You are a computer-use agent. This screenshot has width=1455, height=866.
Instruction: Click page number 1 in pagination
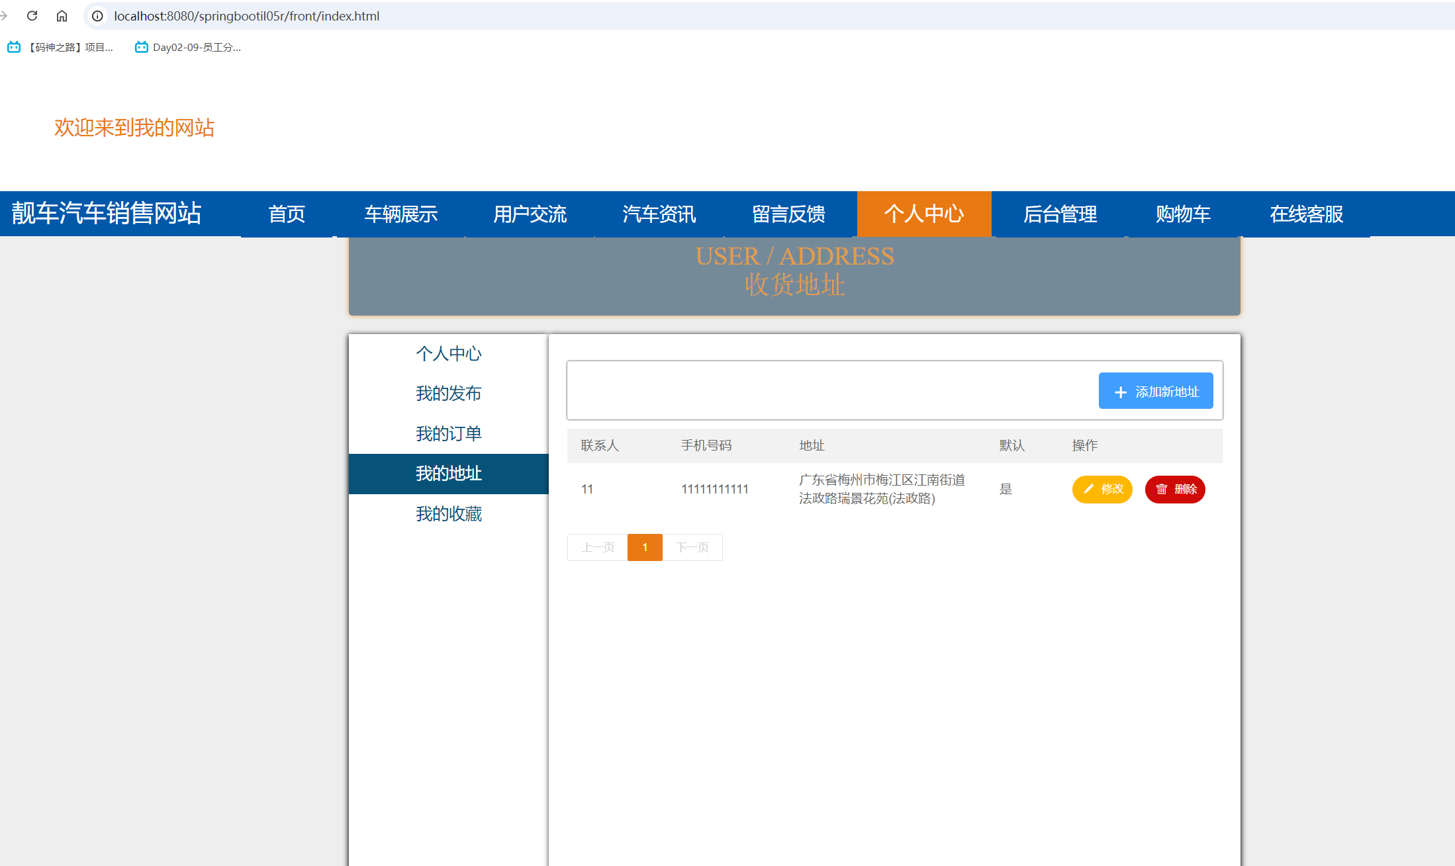coord(645,547)
